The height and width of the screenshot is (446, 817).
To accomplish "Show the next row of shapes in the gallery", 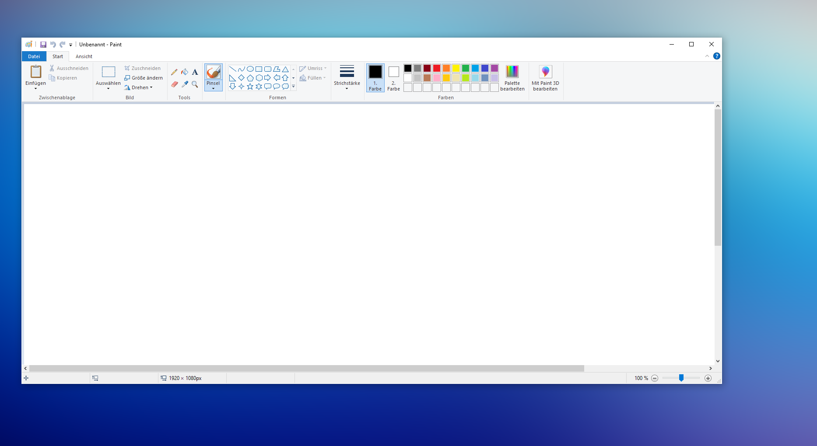I will [293, 78].
